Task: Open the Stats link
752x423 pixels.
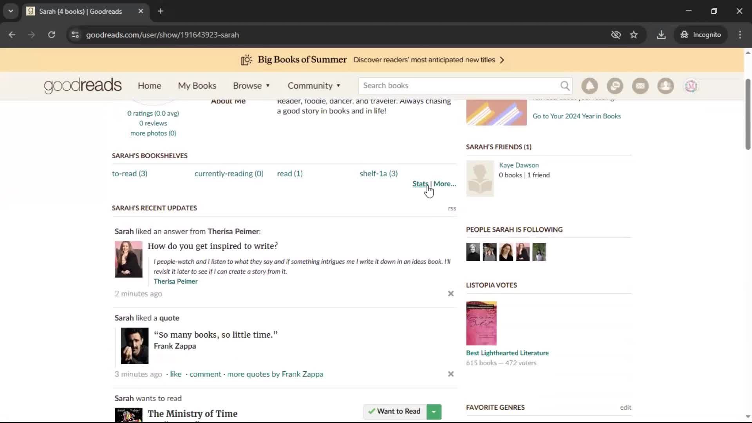Action: [420, 184]
